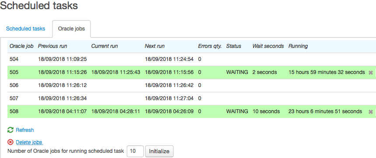Viewport: 376px width, 158px height.
Task: Stop job 505 using its cross icon
Action: pyautogui.click(x=370, y=73)
